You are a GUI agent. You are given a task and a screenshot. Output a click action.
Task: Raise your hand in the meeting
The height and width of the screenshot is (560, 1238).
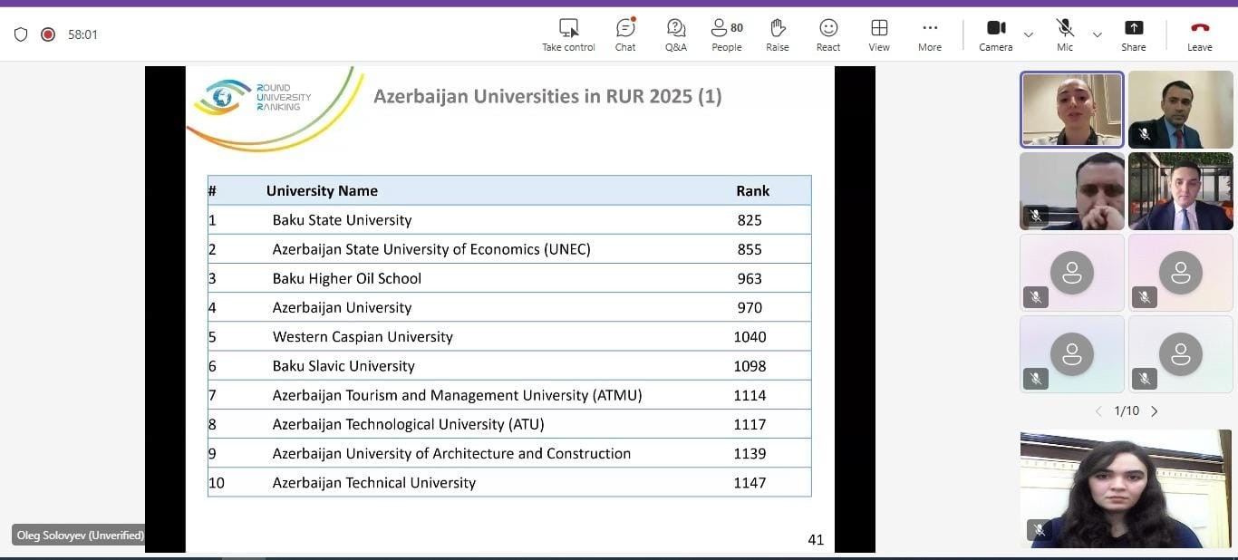[x=777, y=28]
